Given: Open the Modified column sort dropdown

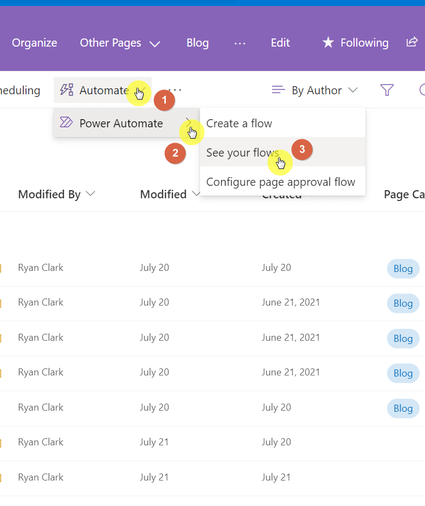Looking at the screenshot, I should (x=196, y=193).
